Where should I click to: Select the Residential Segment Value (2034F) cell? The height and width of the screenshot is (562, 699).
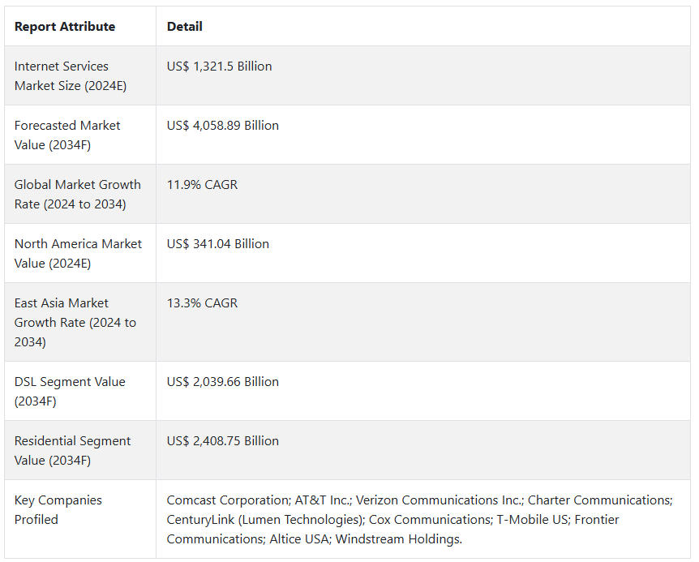coord(72,450)
